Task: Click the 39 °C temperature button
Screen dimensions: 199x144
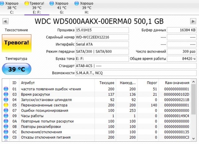Action: [16, 69]
